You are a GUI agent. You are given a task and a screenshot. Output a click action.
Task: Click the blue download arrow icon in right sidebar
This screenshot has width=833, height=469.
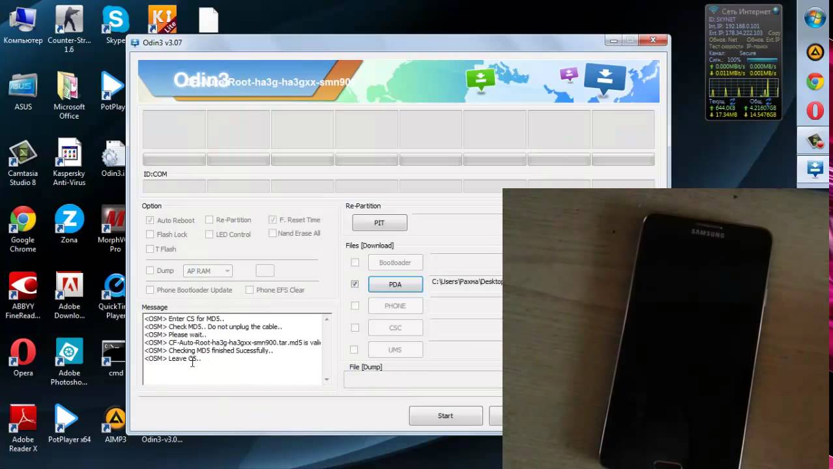[815, 169]
